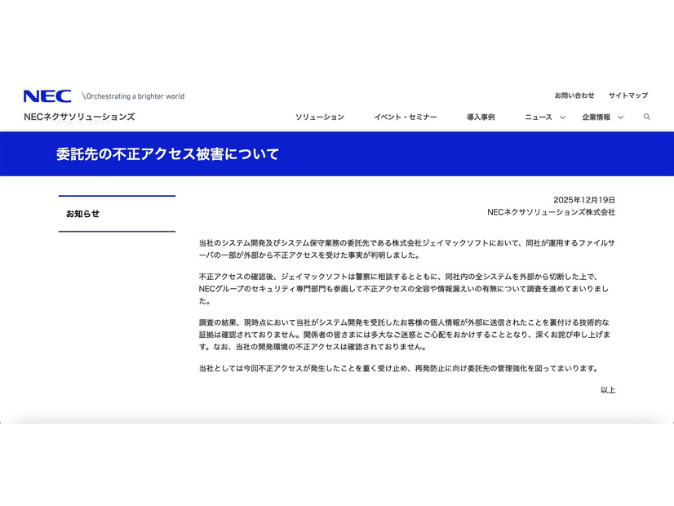Viewport: 674px width, 506px height.
Task: Open the site search magnifier icon
Action: point(648,117)
